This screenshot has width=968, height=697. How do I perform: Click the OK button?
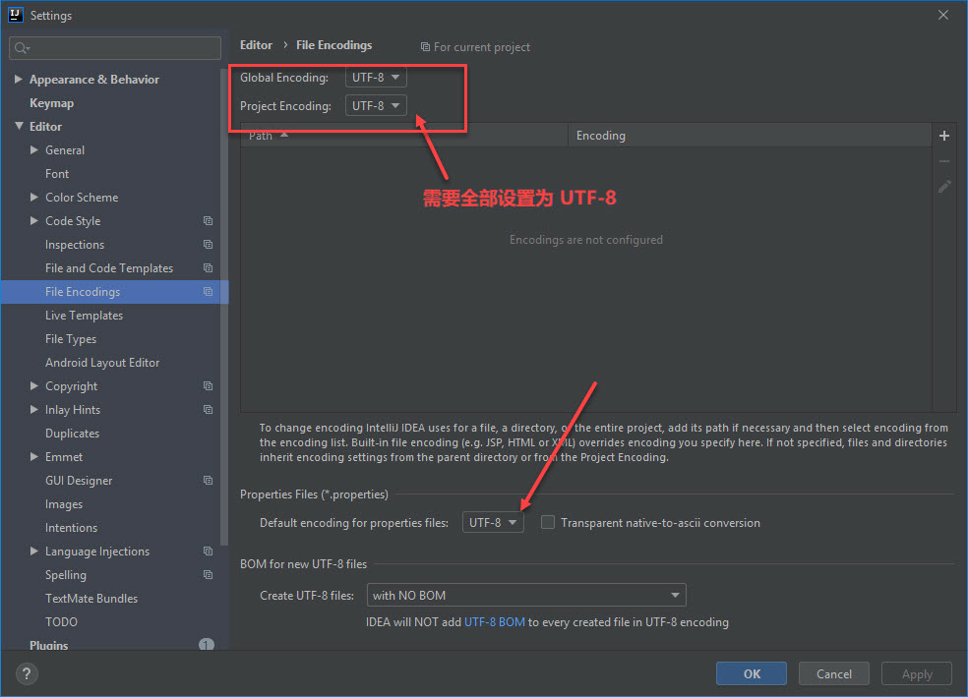pos(752,673)
